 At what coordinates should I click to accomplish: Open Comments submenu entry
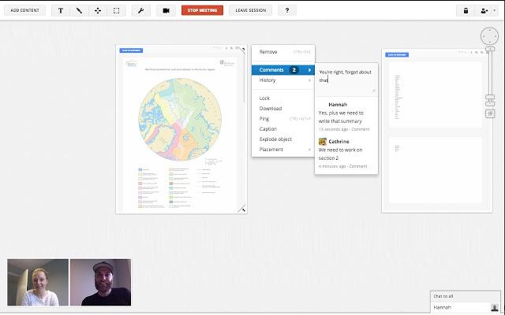click(x=283, y=70)
